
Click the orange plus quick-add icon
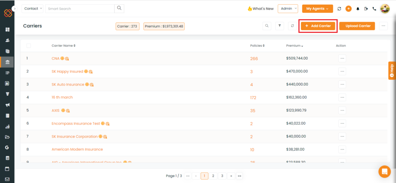click(348, 9)
